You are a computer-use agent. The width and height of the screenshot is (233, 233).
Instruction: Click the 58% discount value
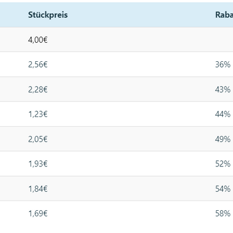point(223,213)
